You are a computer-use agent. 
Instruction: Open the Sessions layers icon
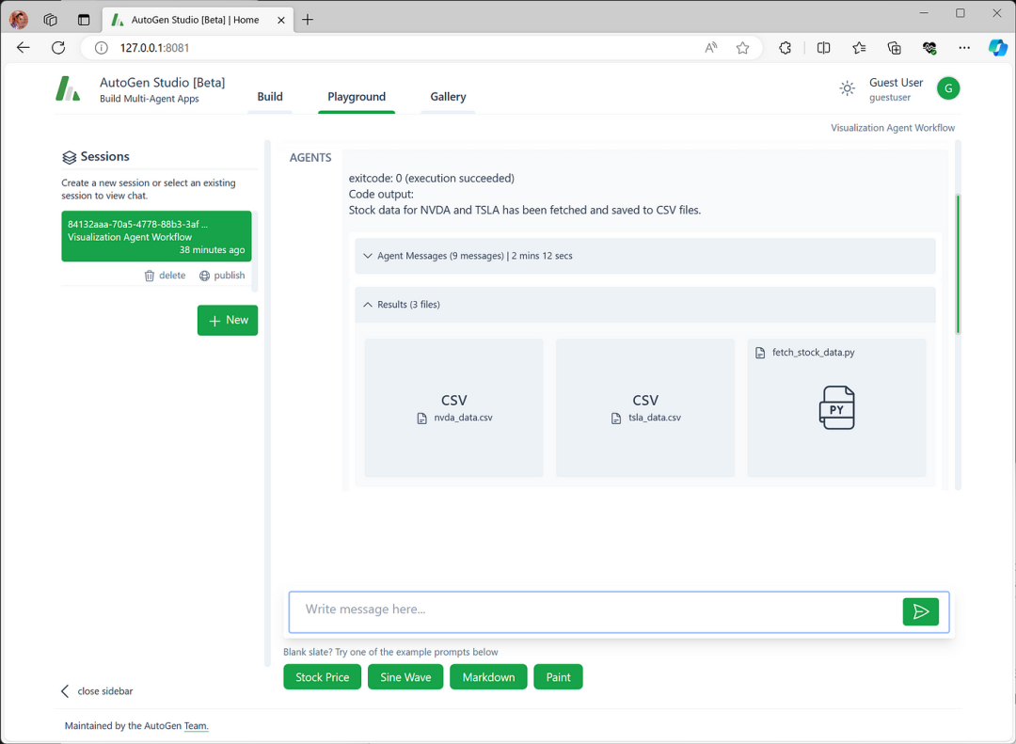[x=71, y=156]
